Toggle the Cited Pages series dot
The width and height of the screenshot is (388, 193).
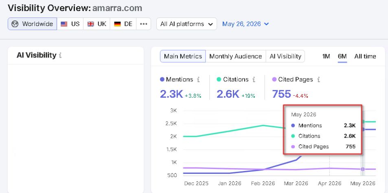click(x=274, y=79)
